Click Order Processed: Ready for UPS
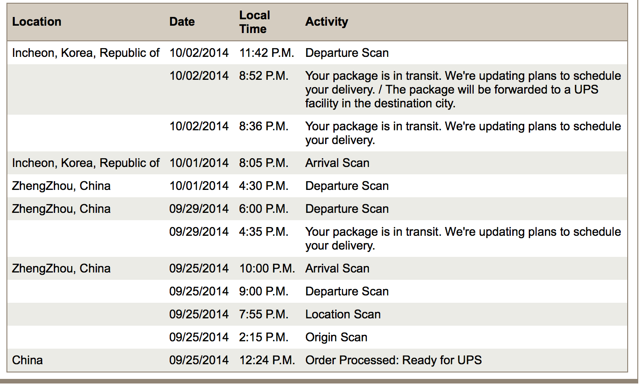This screenshot has width=641, height=389. [394, 360]
